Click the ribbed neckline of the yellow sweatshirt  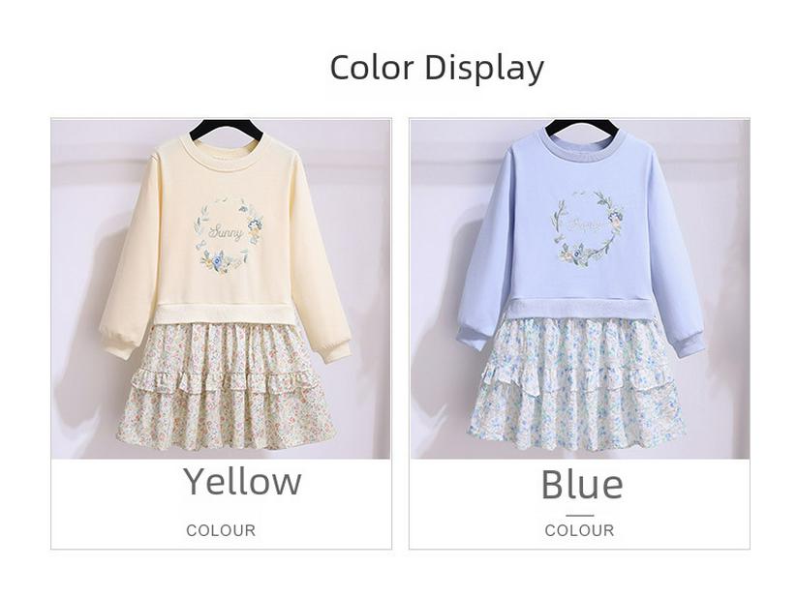[222, 153]
